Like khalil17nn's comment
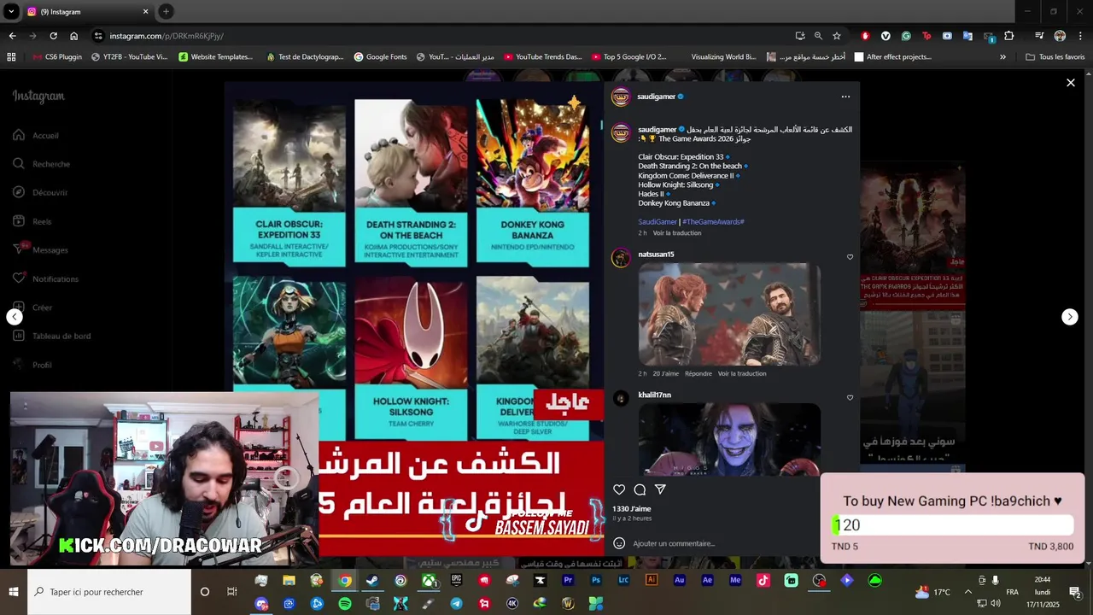This screenshot has height=615, width=1093. [850, 397]
